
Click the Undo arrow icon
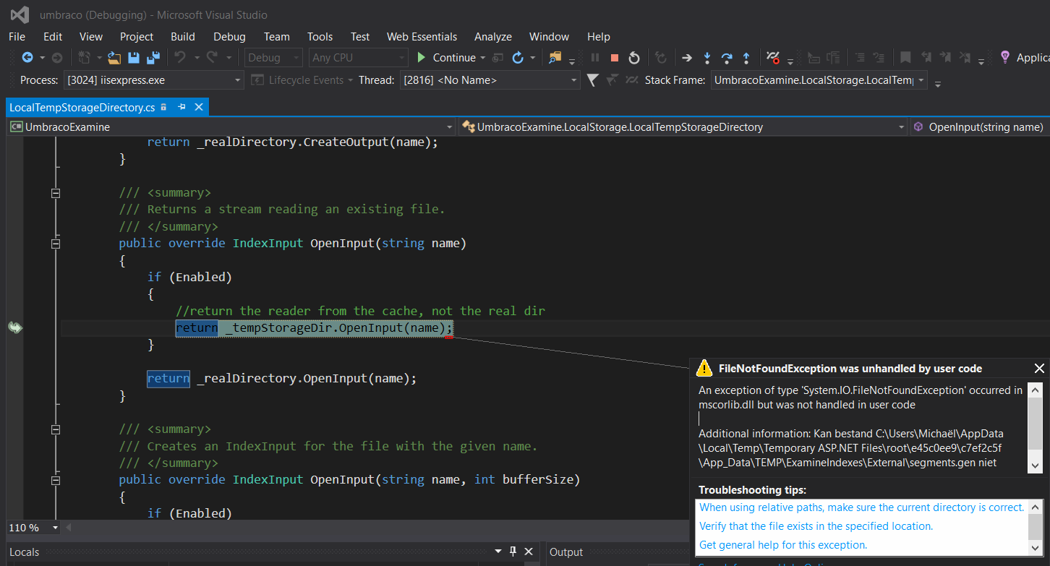[179, 57]
